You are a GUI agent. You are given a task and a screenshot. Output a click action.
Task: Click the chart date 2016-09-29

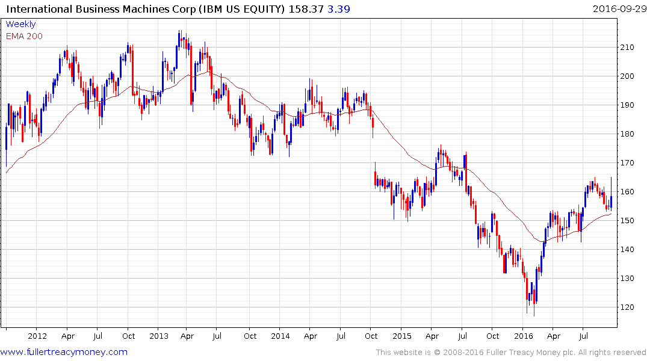tap(619, 8)
